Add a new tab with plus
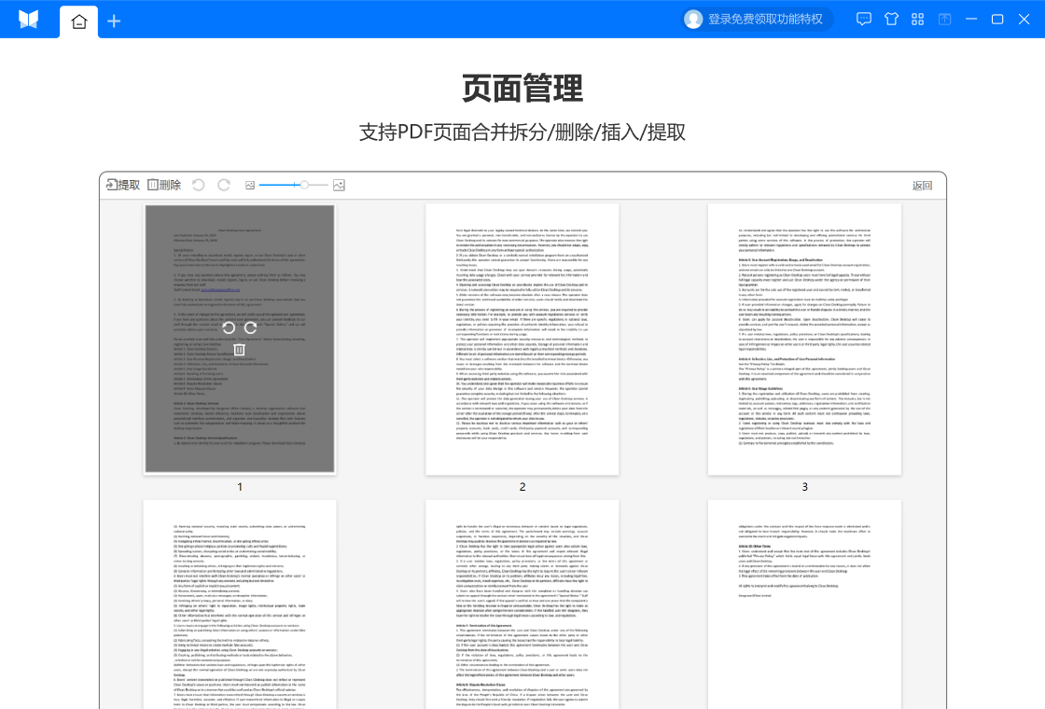The image size is (1045, 709). [114, 21]
